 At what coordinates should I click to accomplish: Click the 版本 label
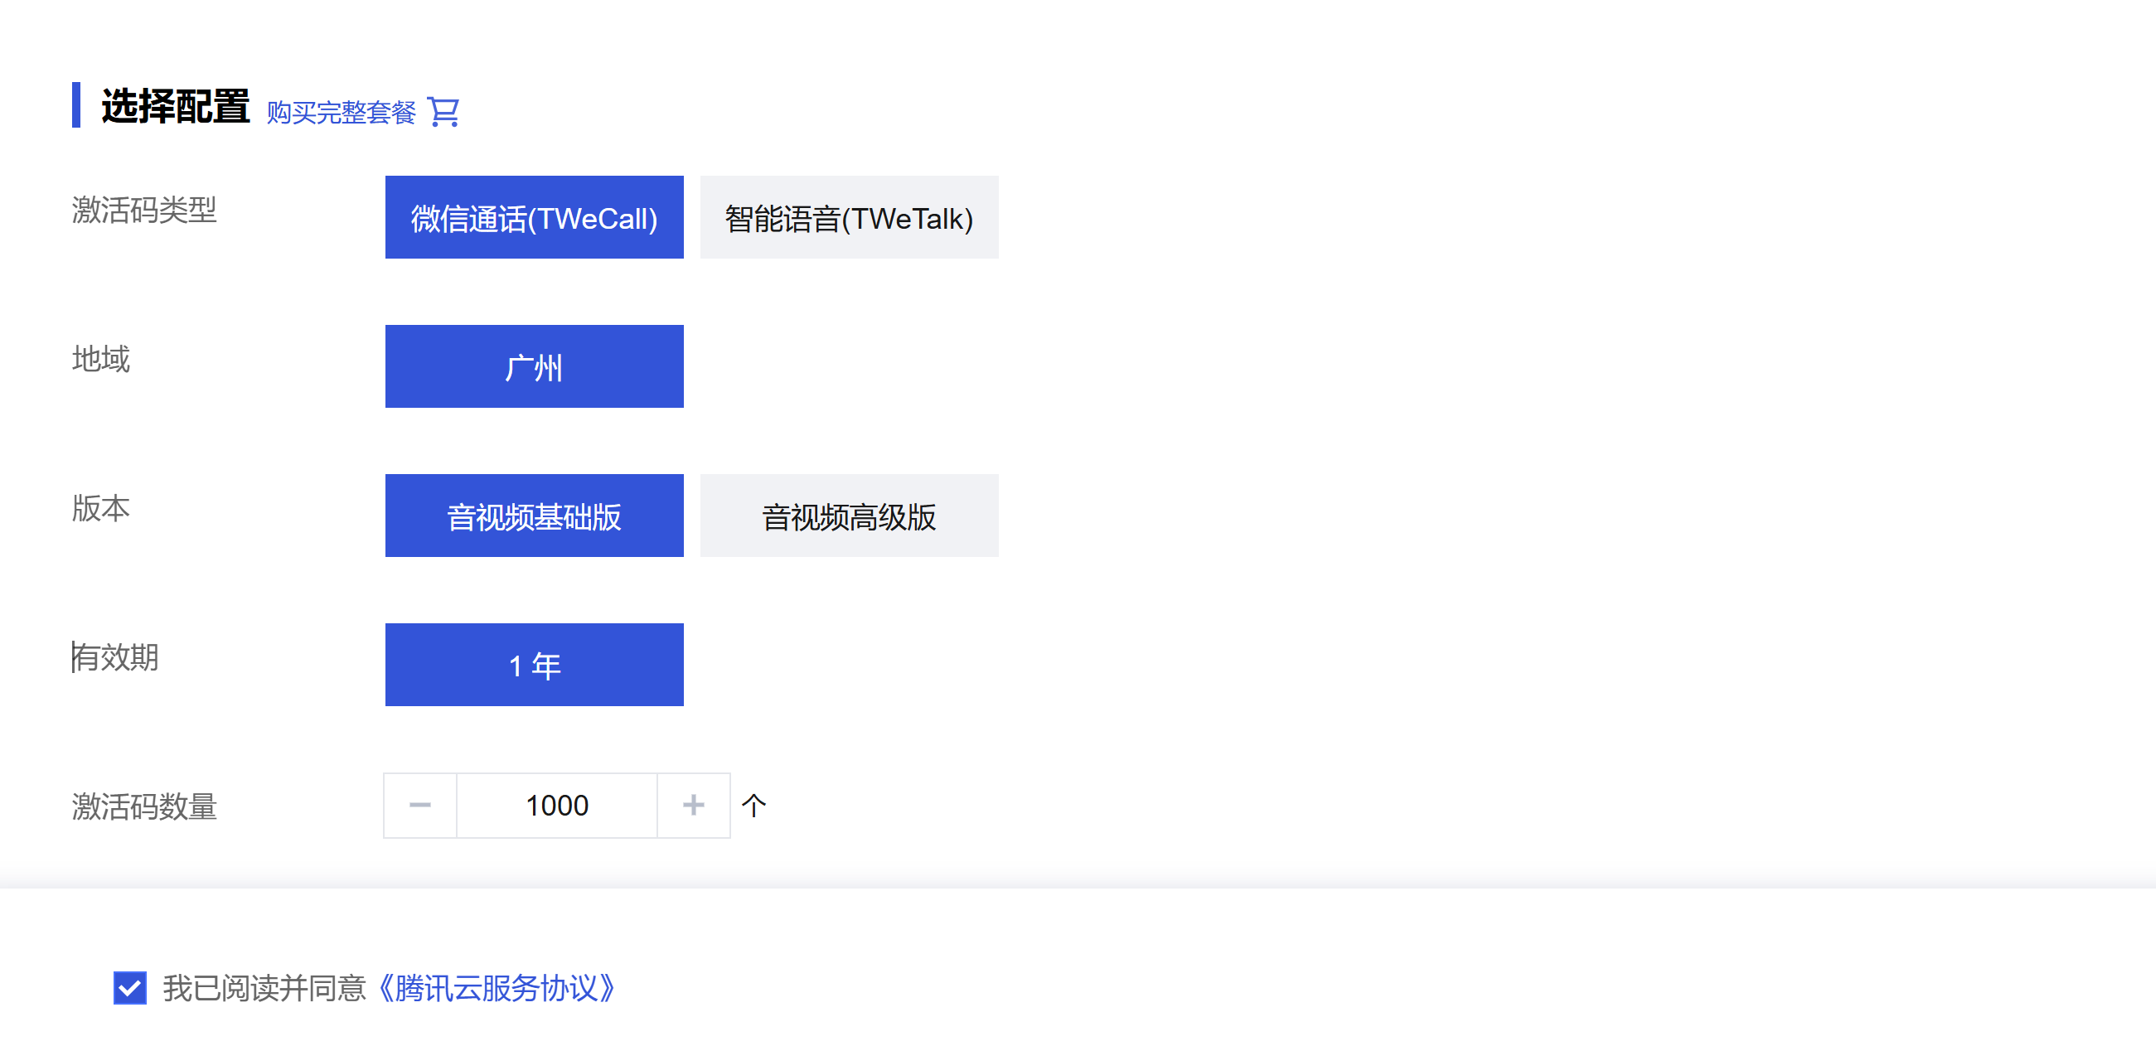[x=101, y=507]
